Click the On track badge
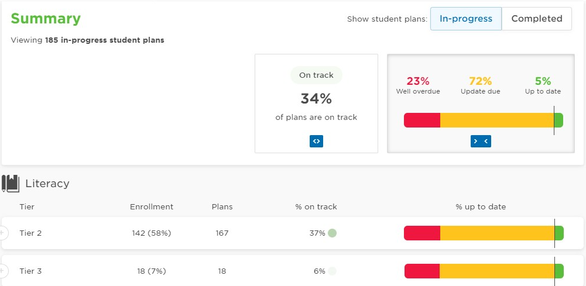 click(316, 75)
